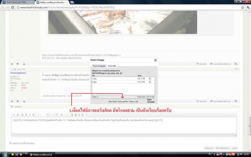
Task: Click the page's vertical scrollbar thumb
Action: coord(249,122)
